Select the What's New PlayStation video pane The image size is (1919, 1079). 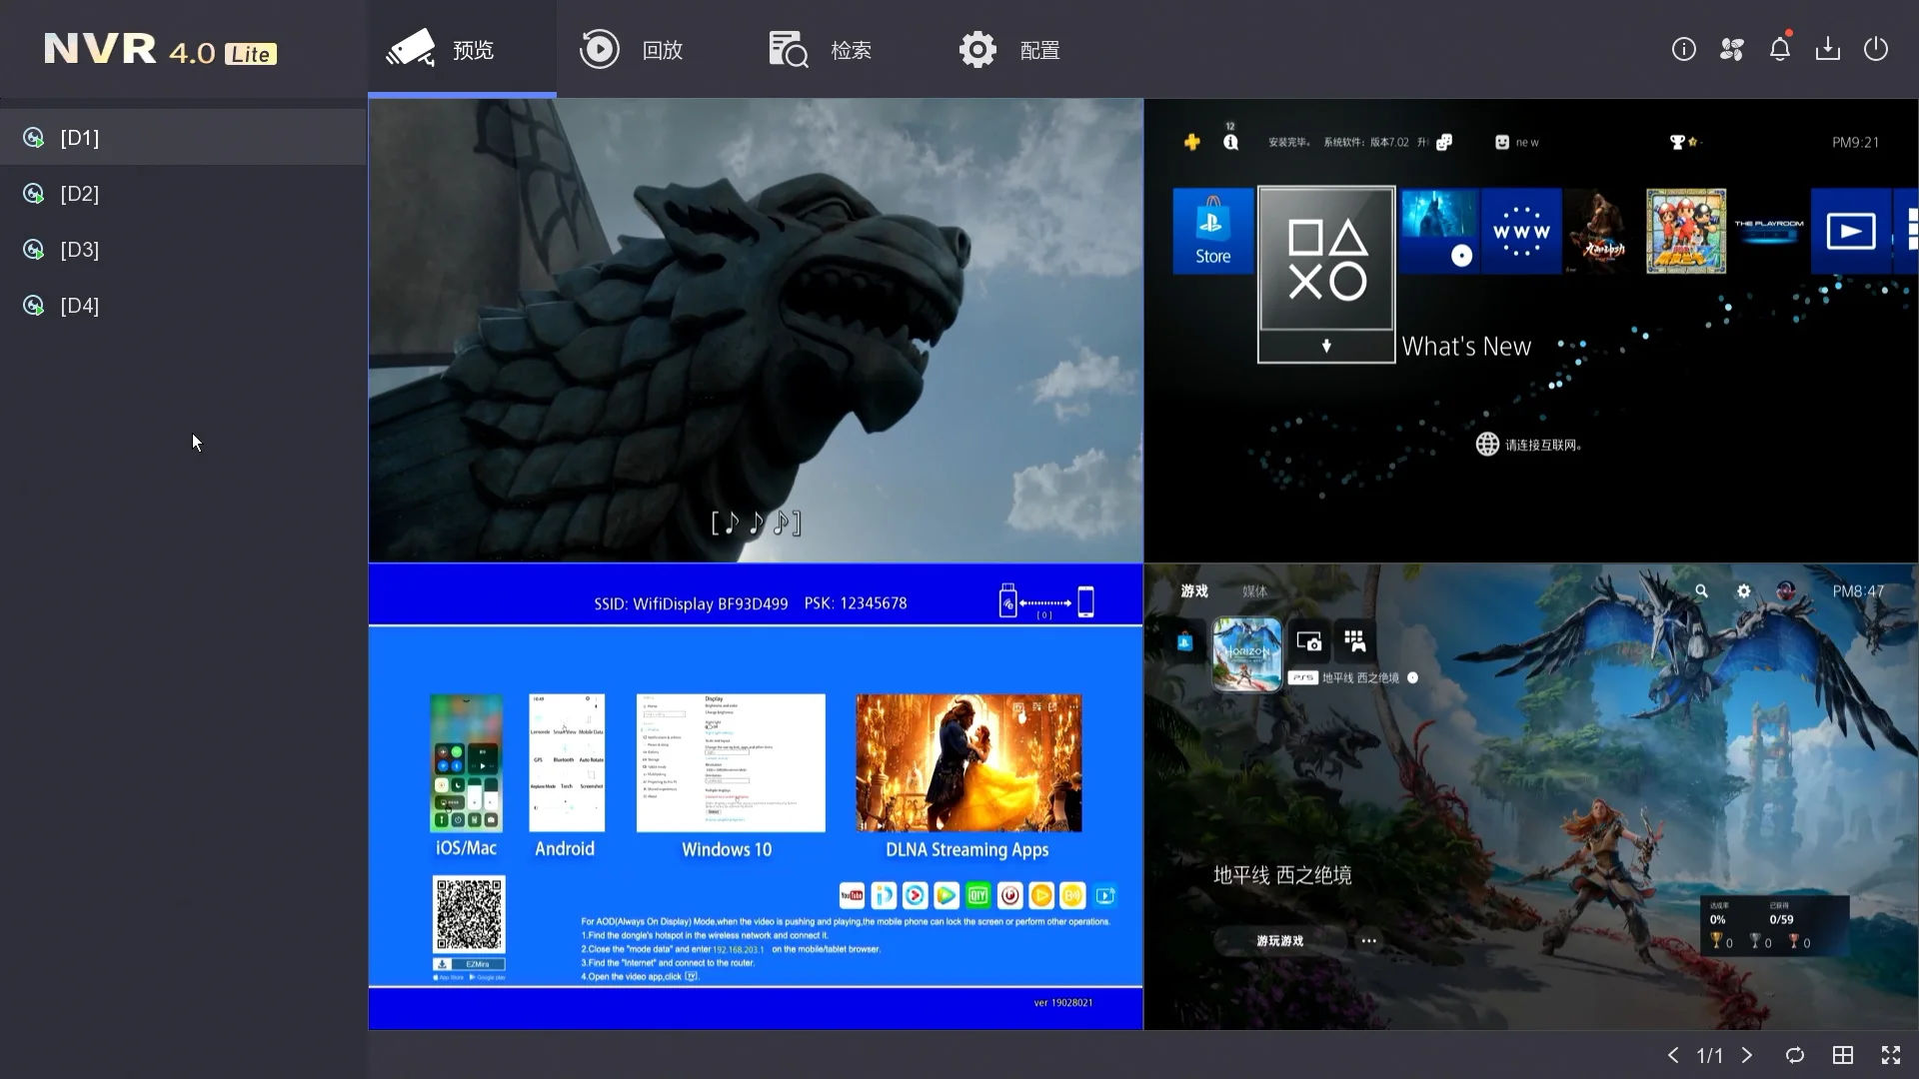click(x=1531, y=331)
